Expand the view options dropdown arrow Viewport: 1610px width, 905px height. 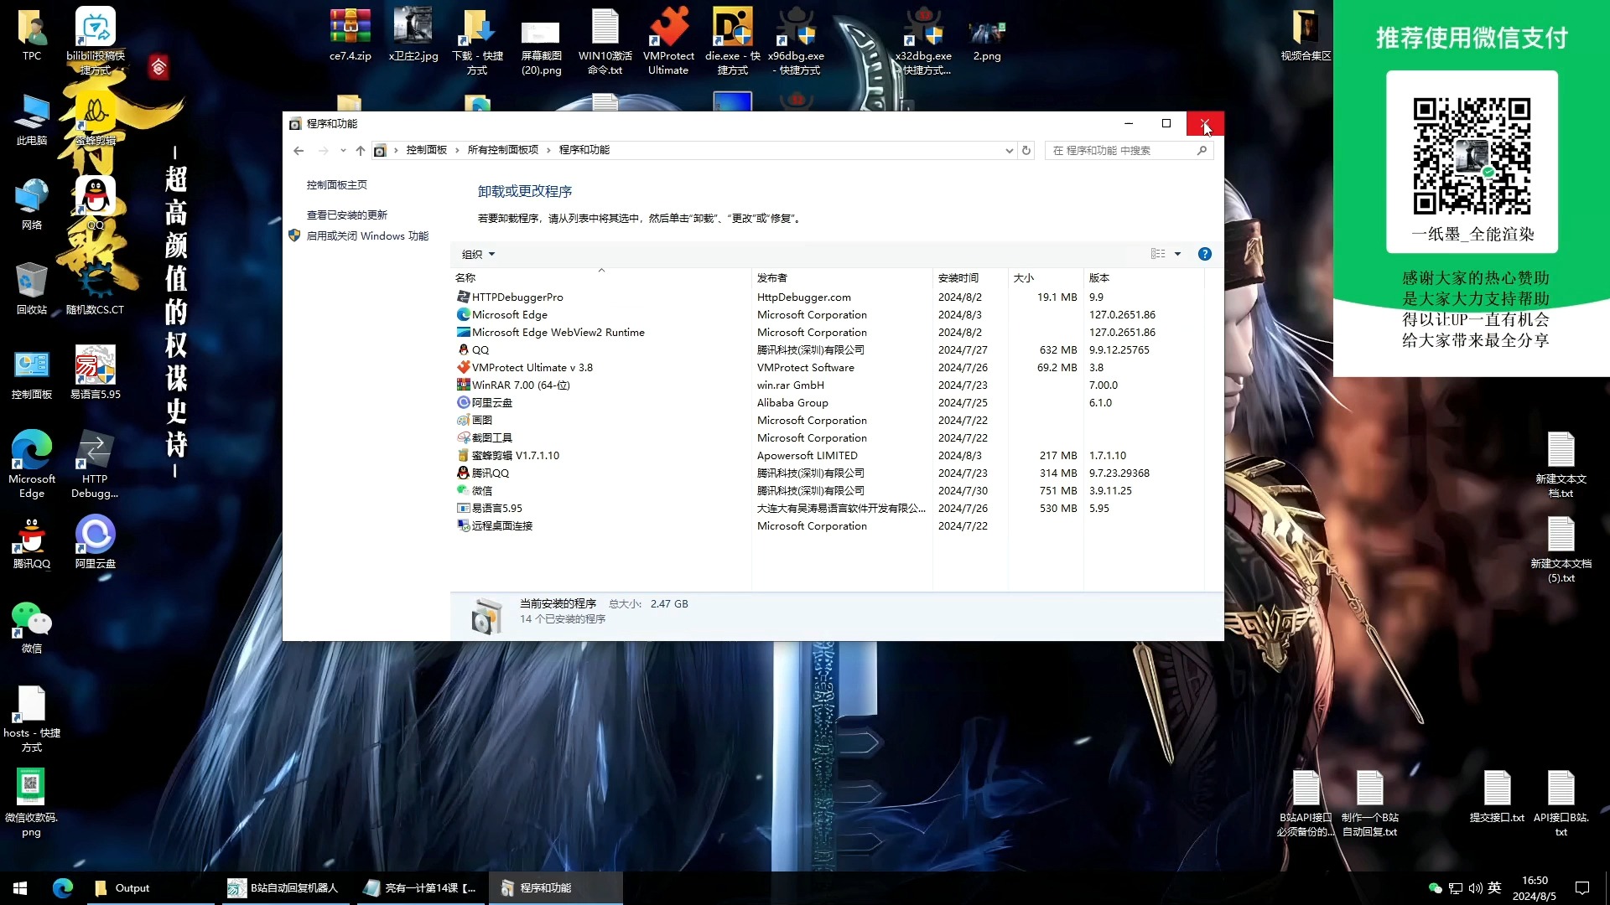click(1177, 254)
